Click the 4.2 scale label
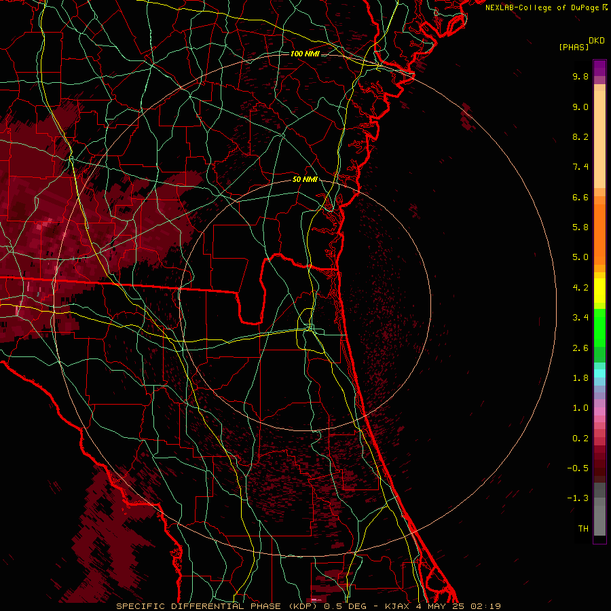This screenshot has height=611, width=611. click(x=580, y=288)
